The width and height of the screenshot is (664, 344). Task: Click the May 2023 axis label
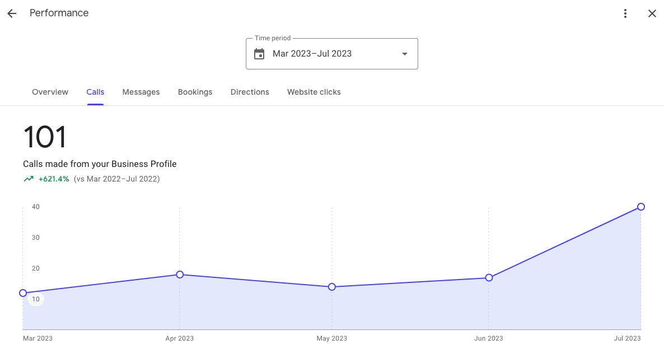(x=331, y=338)
